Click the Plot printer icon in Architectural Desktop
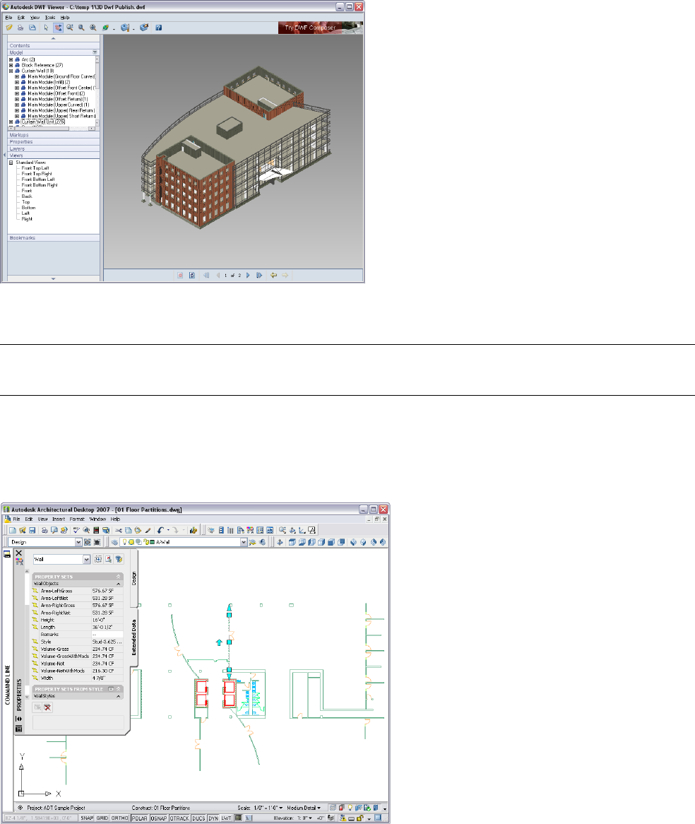Screen dimensions: 695x824 pos(44,530)
